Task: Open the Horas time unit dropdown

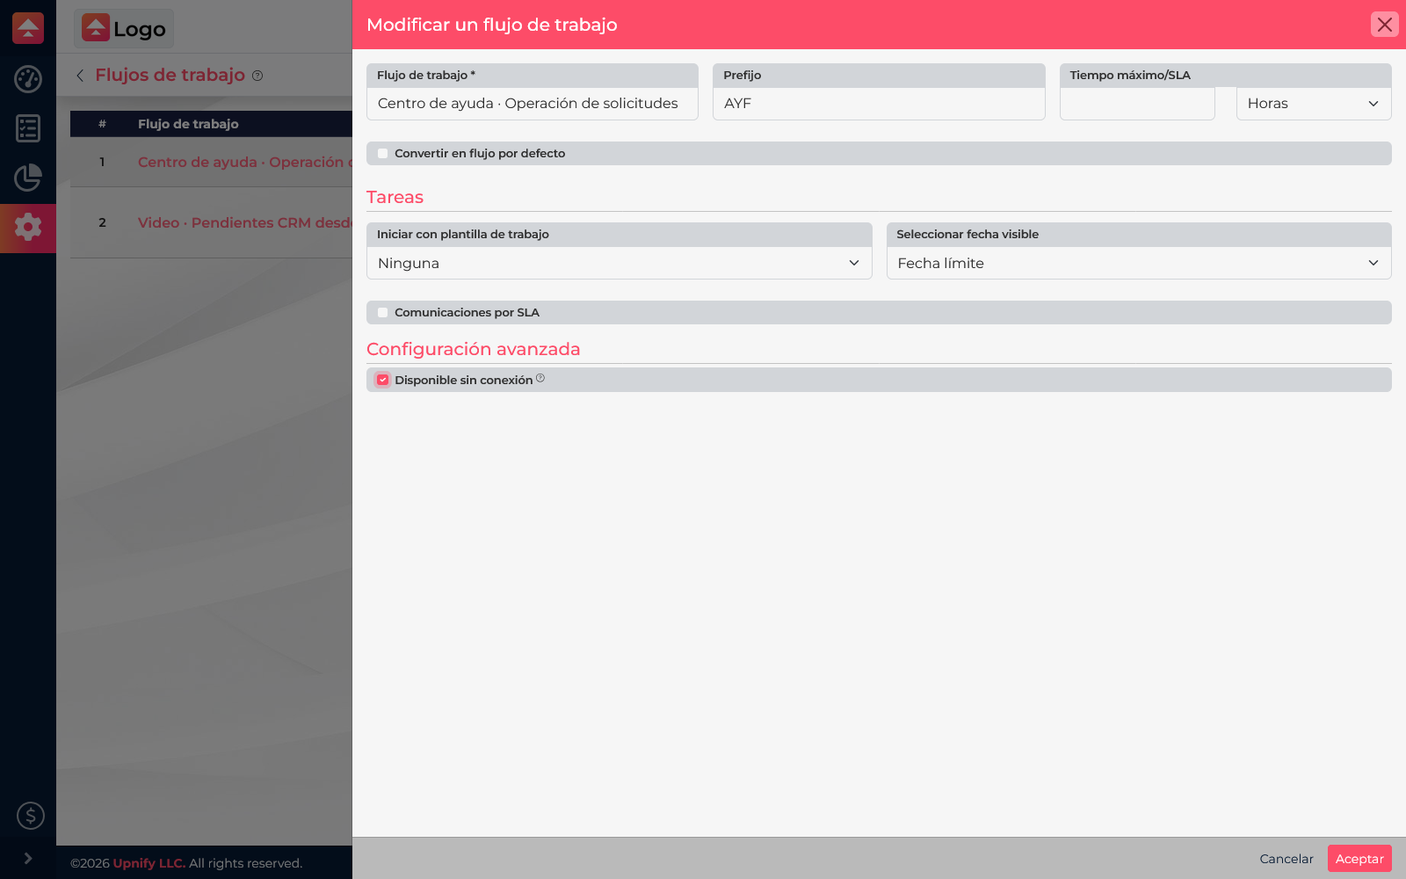Action: coord(1314,104)
